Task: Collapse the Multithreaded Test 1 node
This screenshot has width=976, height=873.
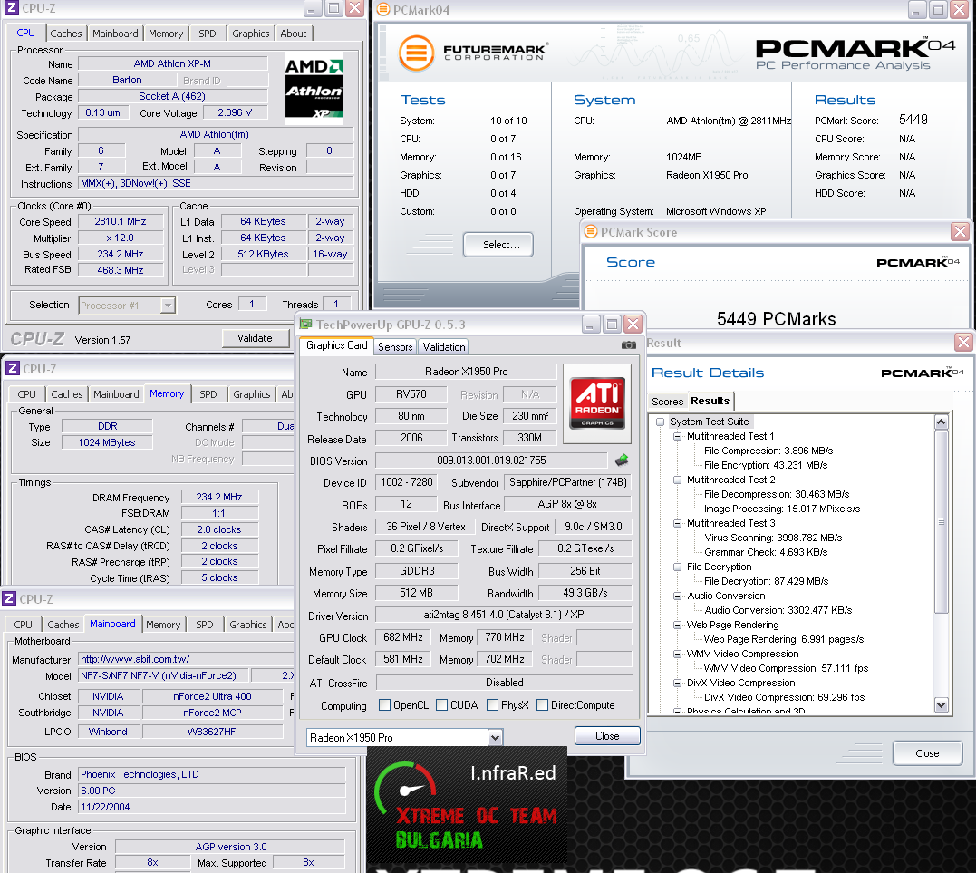Action: tap(677, 437)
